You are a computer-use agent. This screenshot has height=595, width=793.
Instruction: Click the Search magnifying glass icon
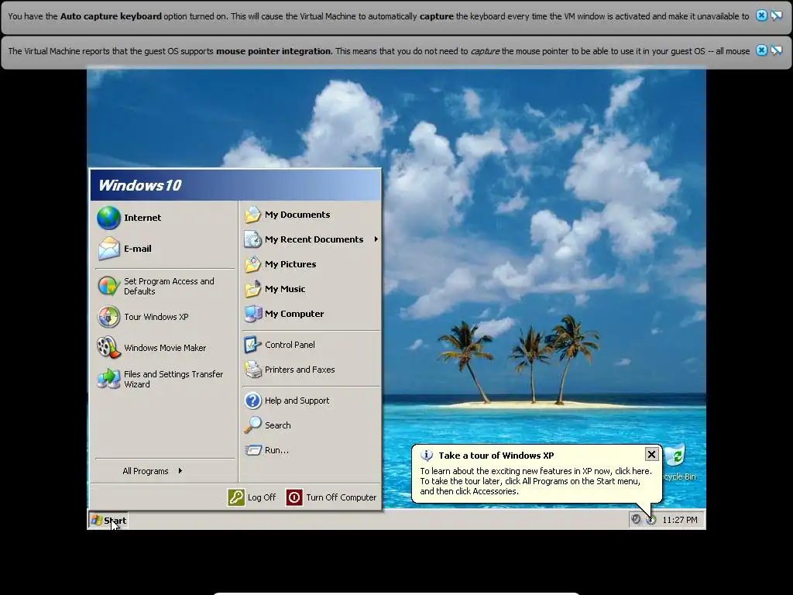pos(253,425)
